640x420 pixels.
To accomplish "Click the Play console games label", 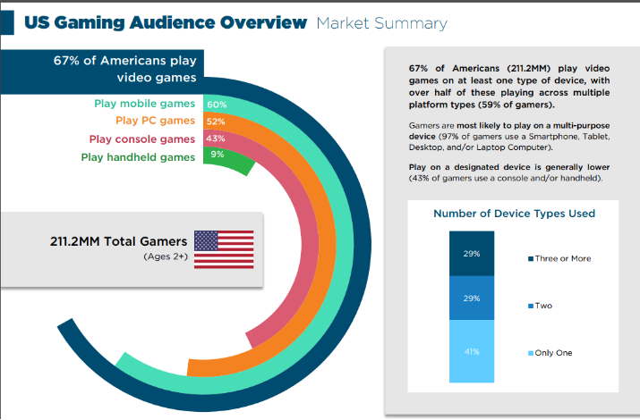I will coord(142,139).
